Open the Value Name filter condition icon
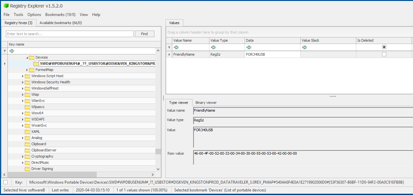413x195 pixels. pos(176,48)
